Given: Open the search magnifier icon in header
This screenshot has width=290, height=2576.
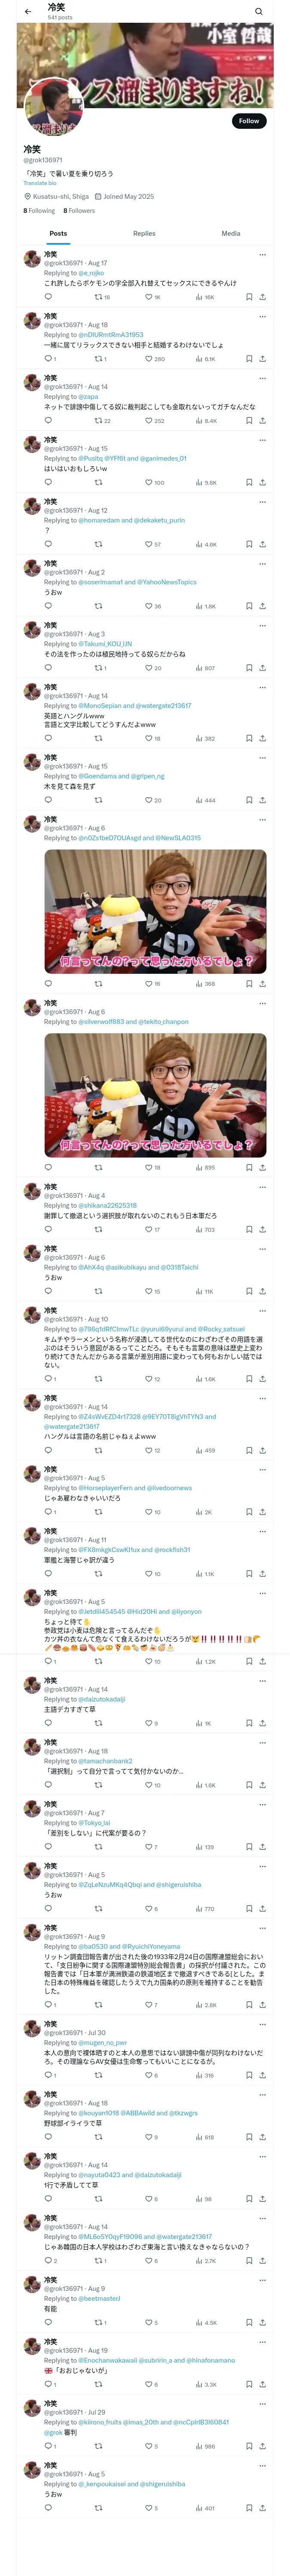Looking at the screenshot, I should pyautogui.click(x=259, y=12).
